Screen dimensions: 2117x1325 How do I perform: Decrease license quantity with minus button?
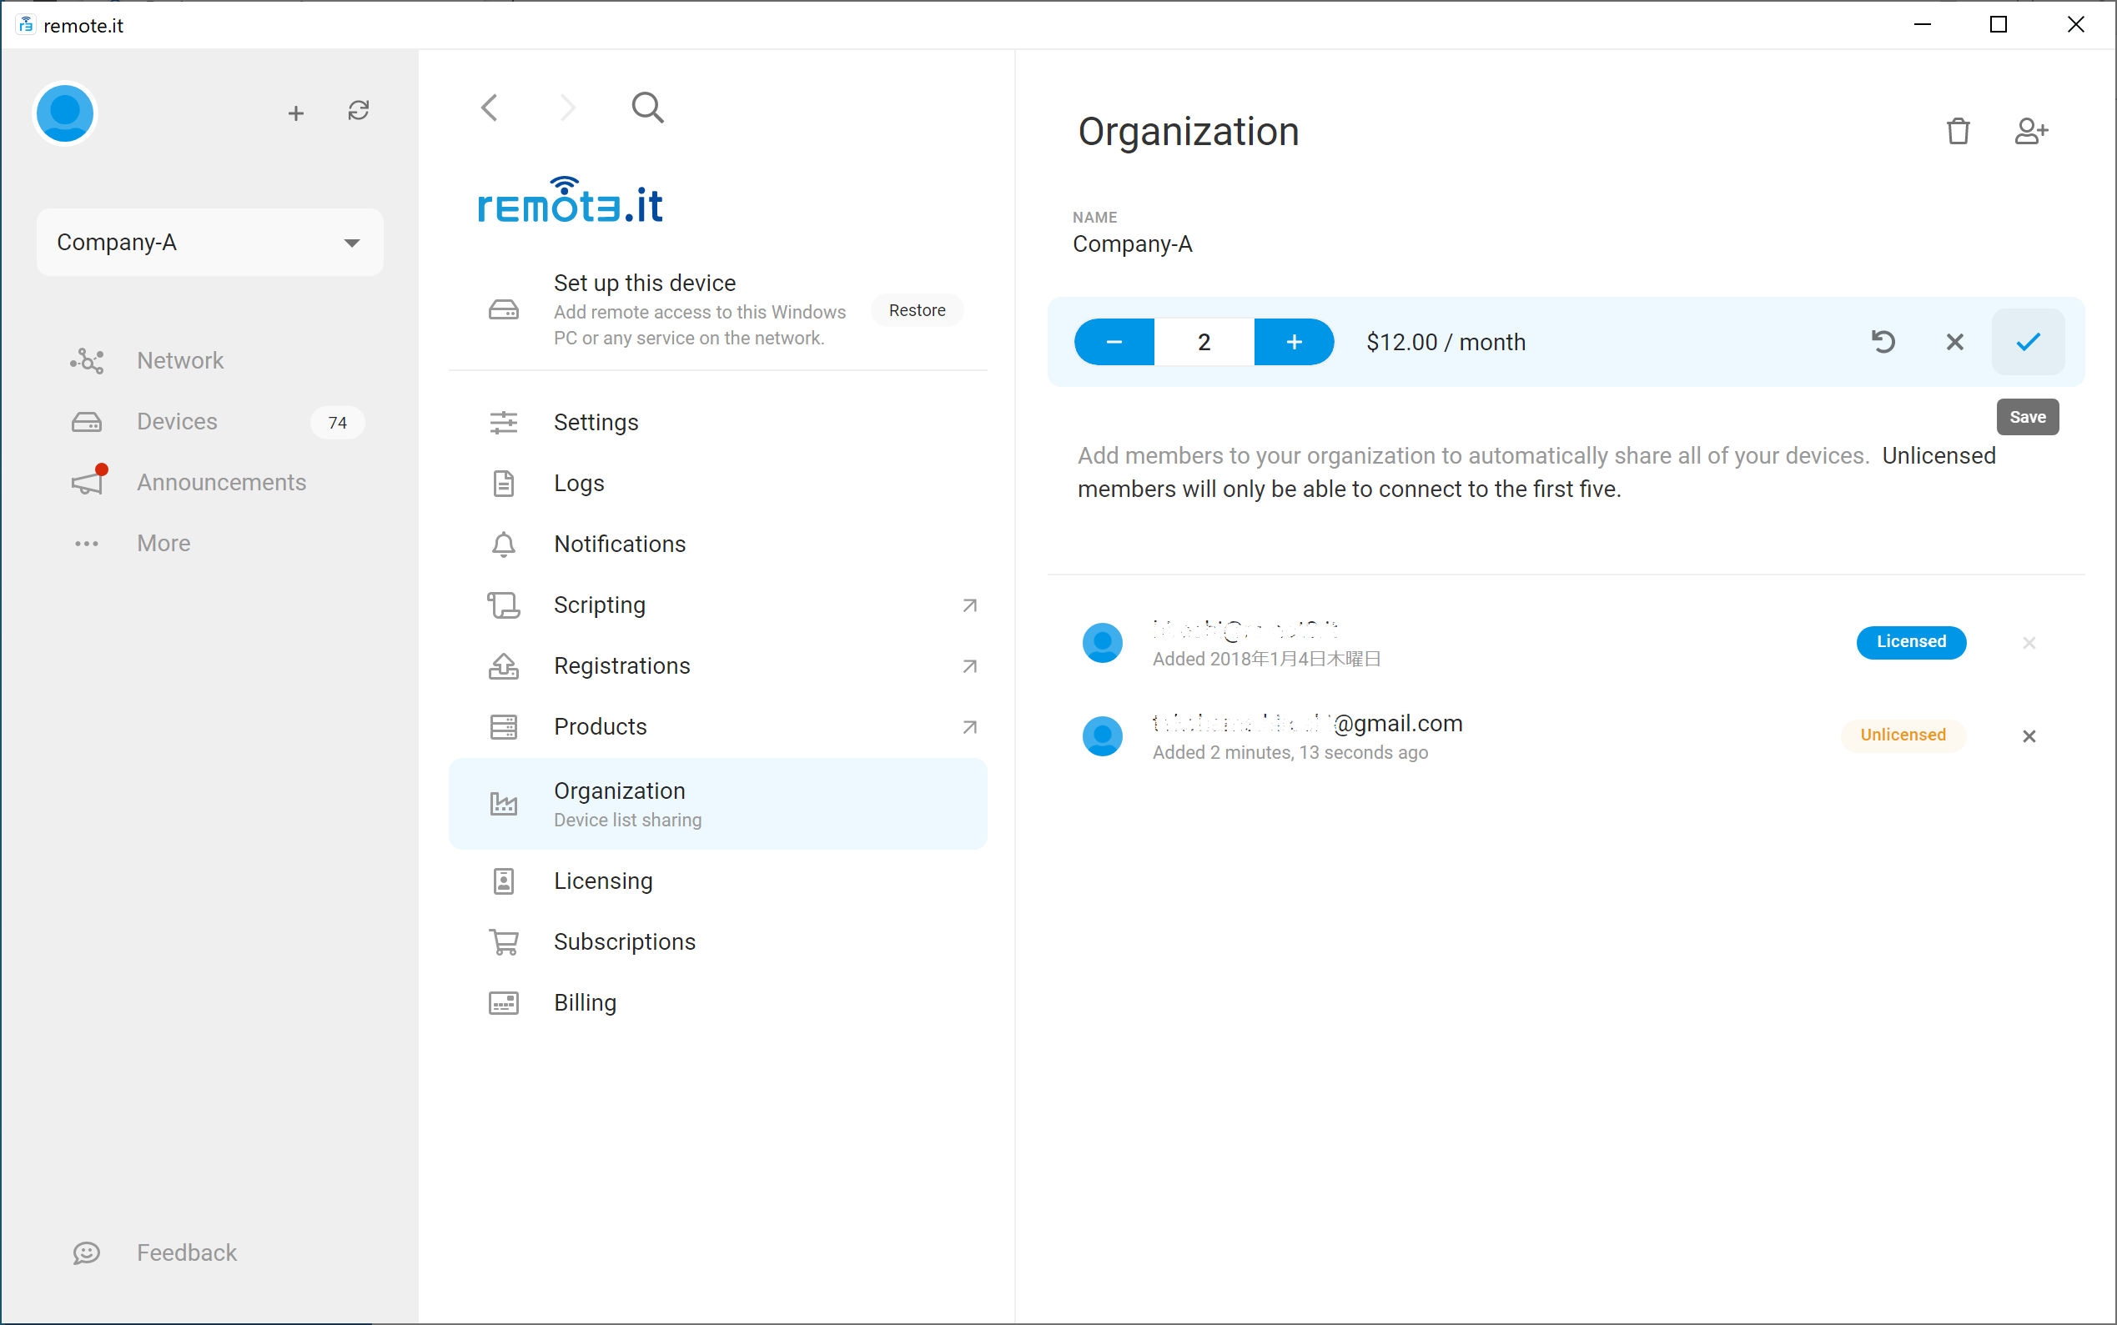point(1114,342)
